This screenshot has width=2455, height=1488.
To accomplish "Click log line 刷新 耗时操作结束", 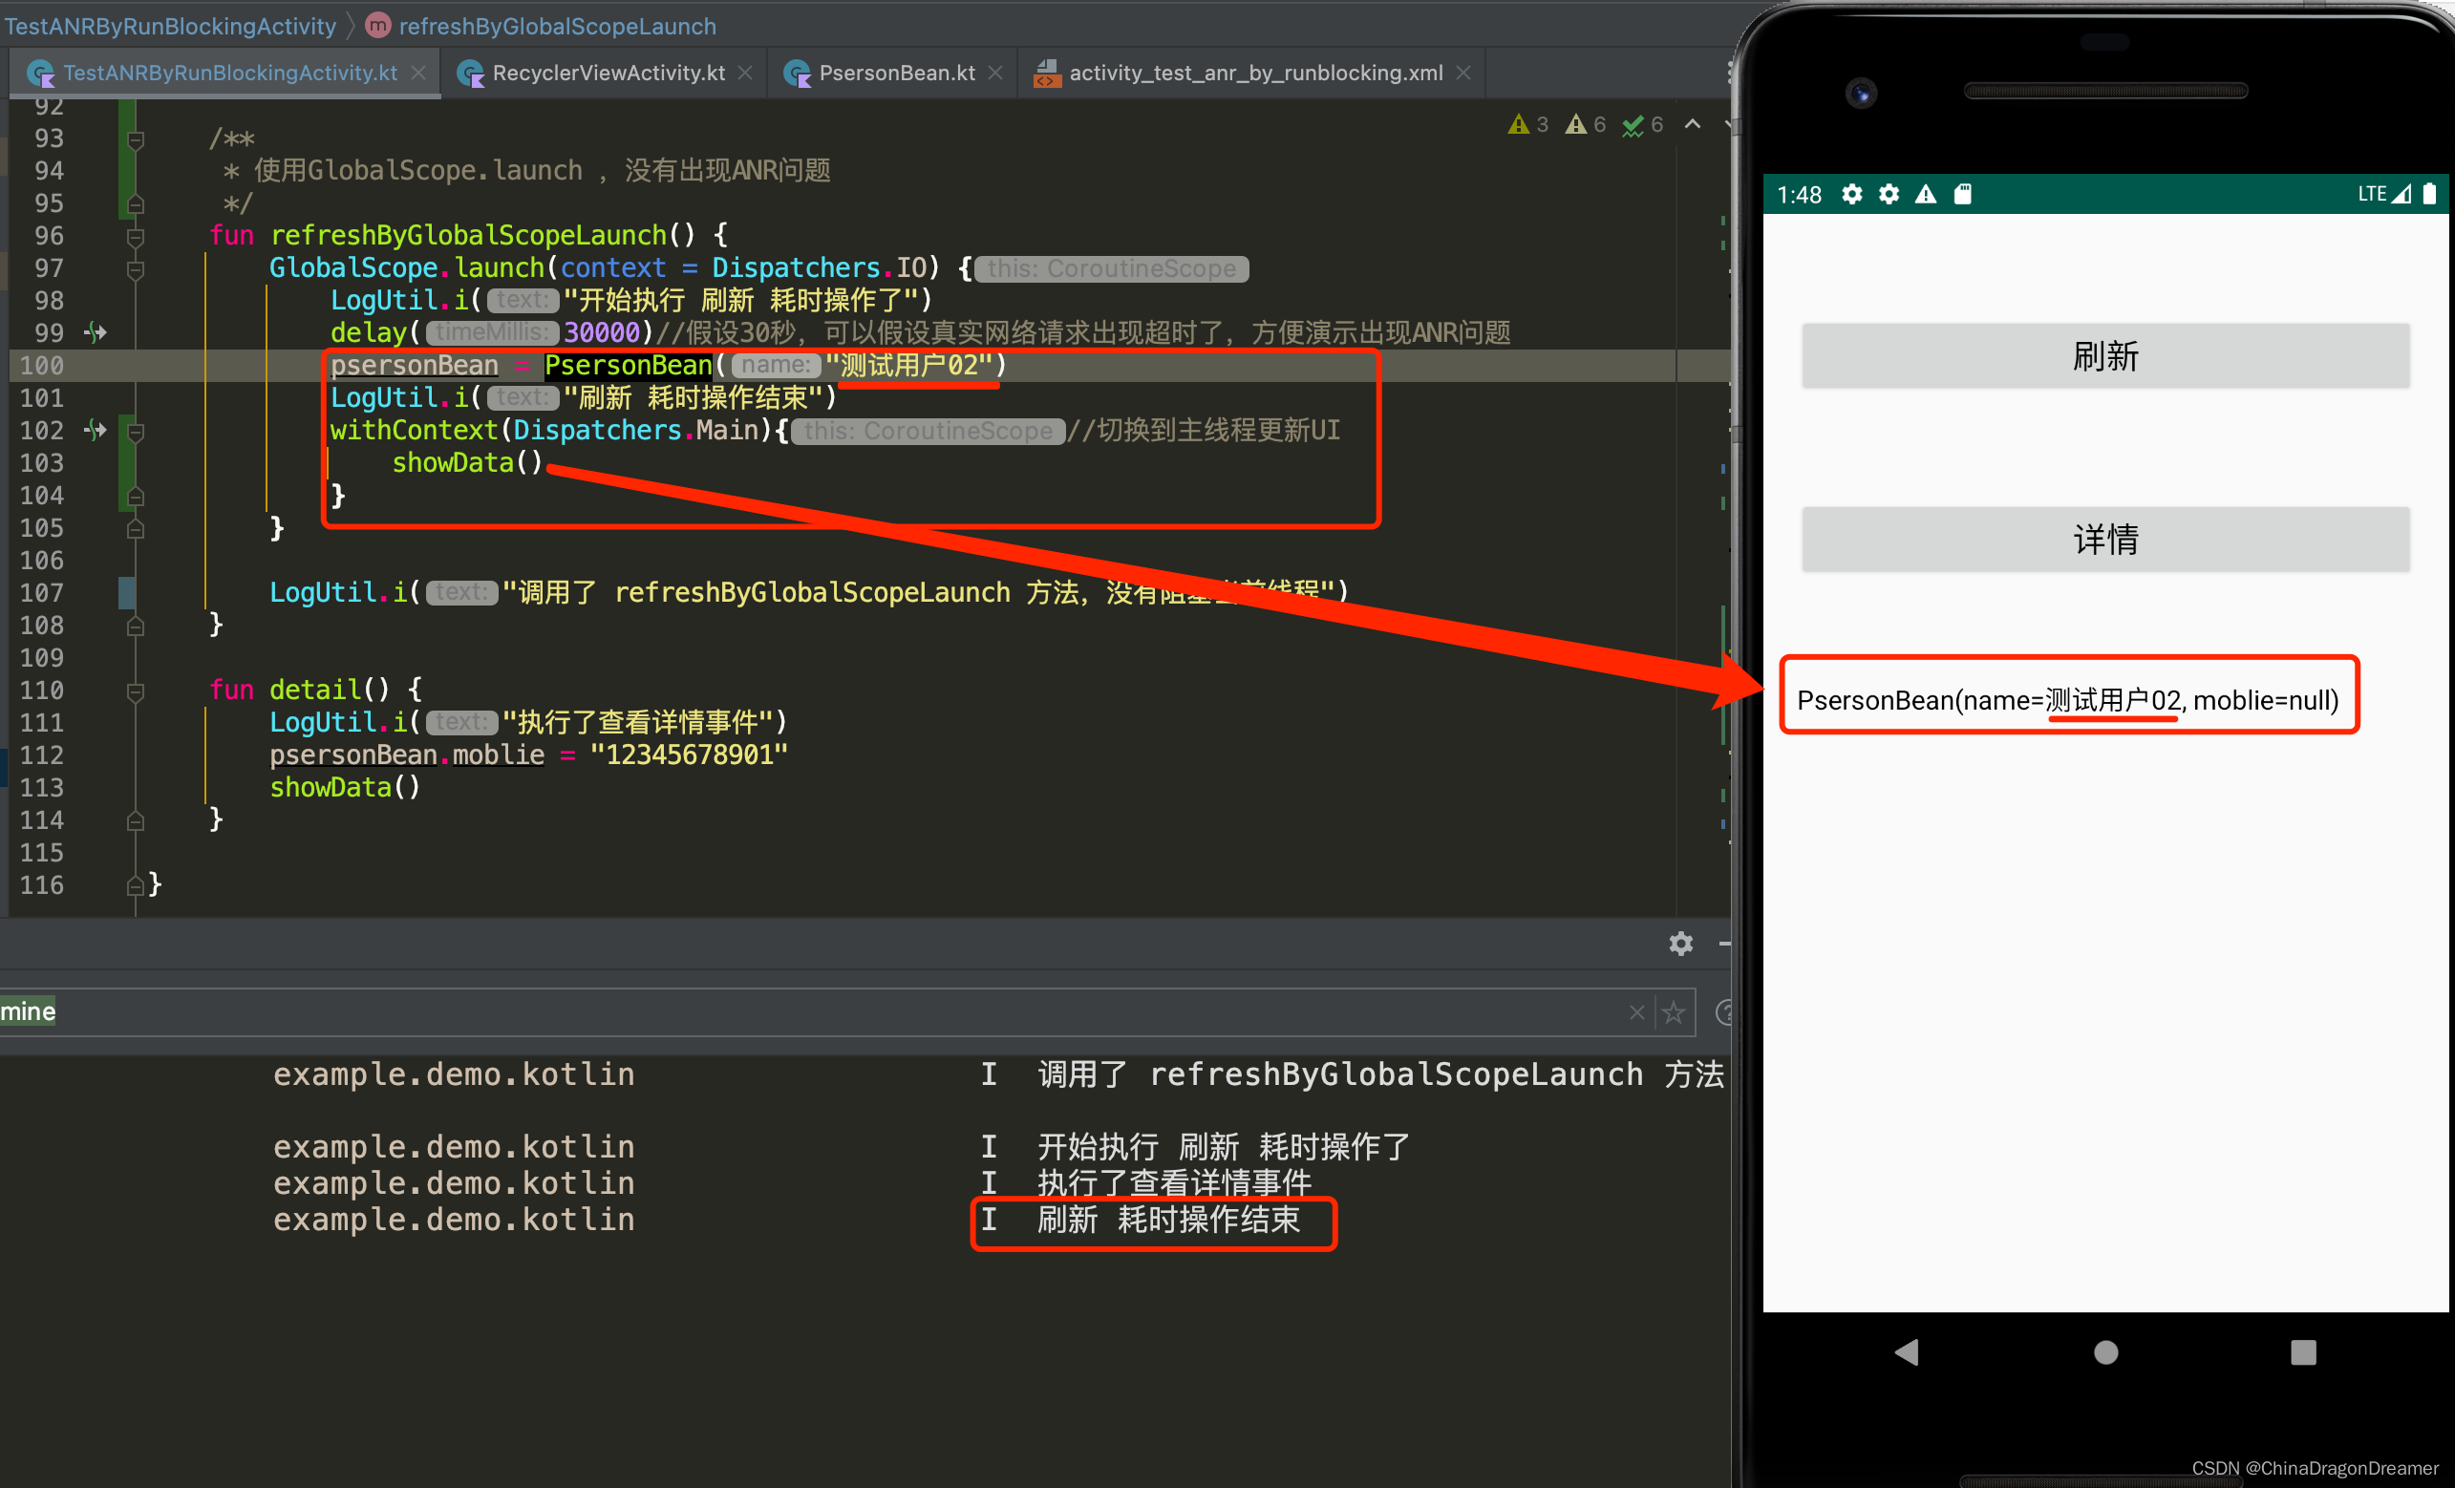I will click(1167, 1220).
